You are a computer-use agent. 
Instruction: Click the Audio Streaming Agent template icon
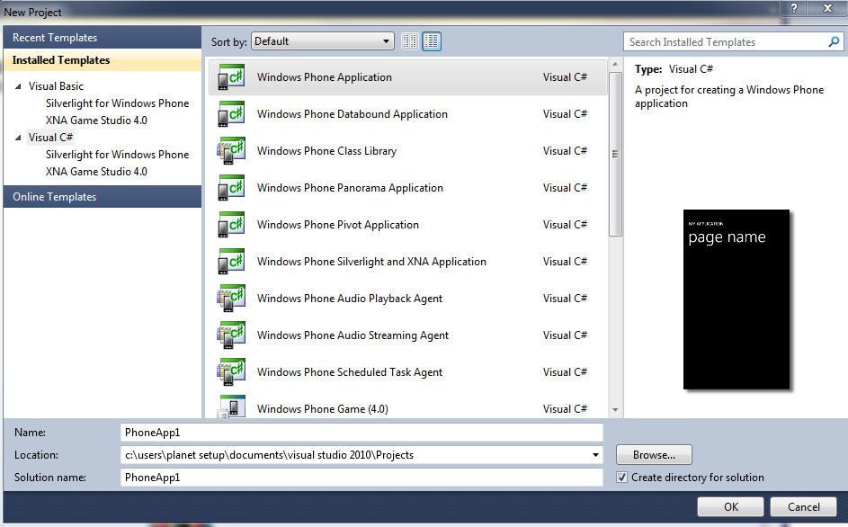tap(231, 335)
